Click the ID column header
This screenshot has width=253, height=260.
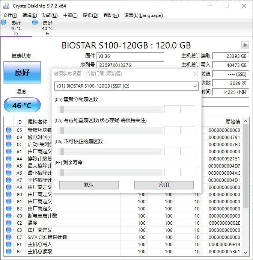[x=19, y=122]
